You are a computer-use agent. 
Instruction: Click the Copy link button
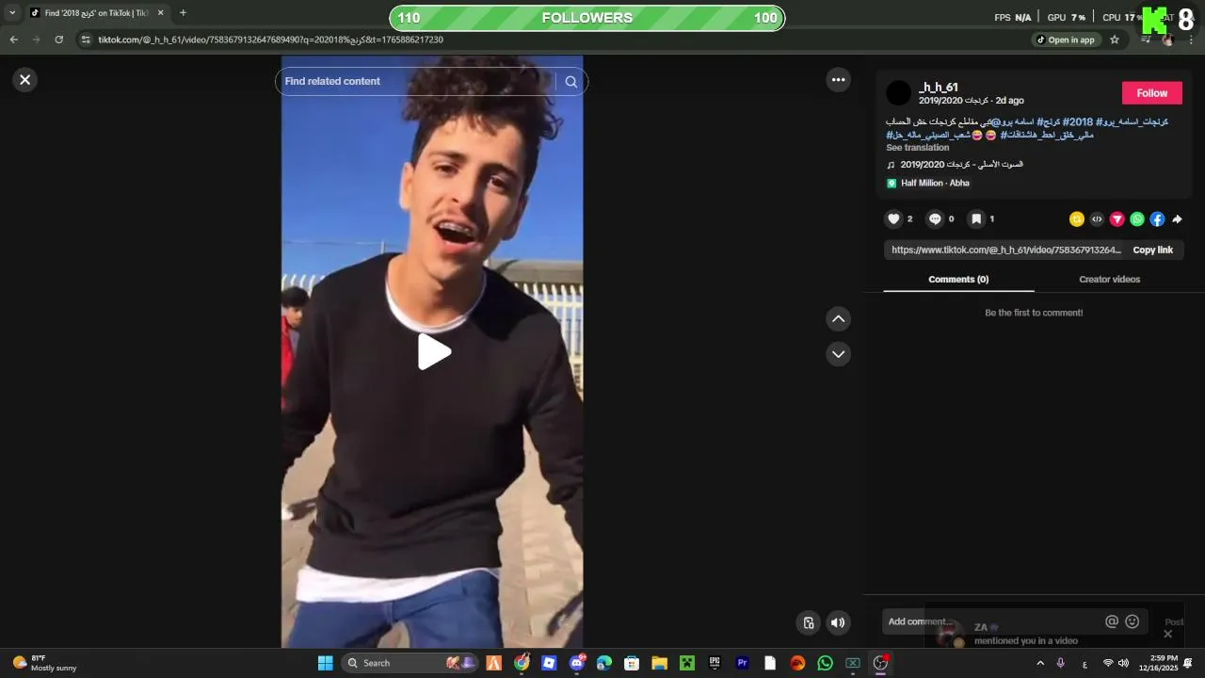[x=1152, y=250]
